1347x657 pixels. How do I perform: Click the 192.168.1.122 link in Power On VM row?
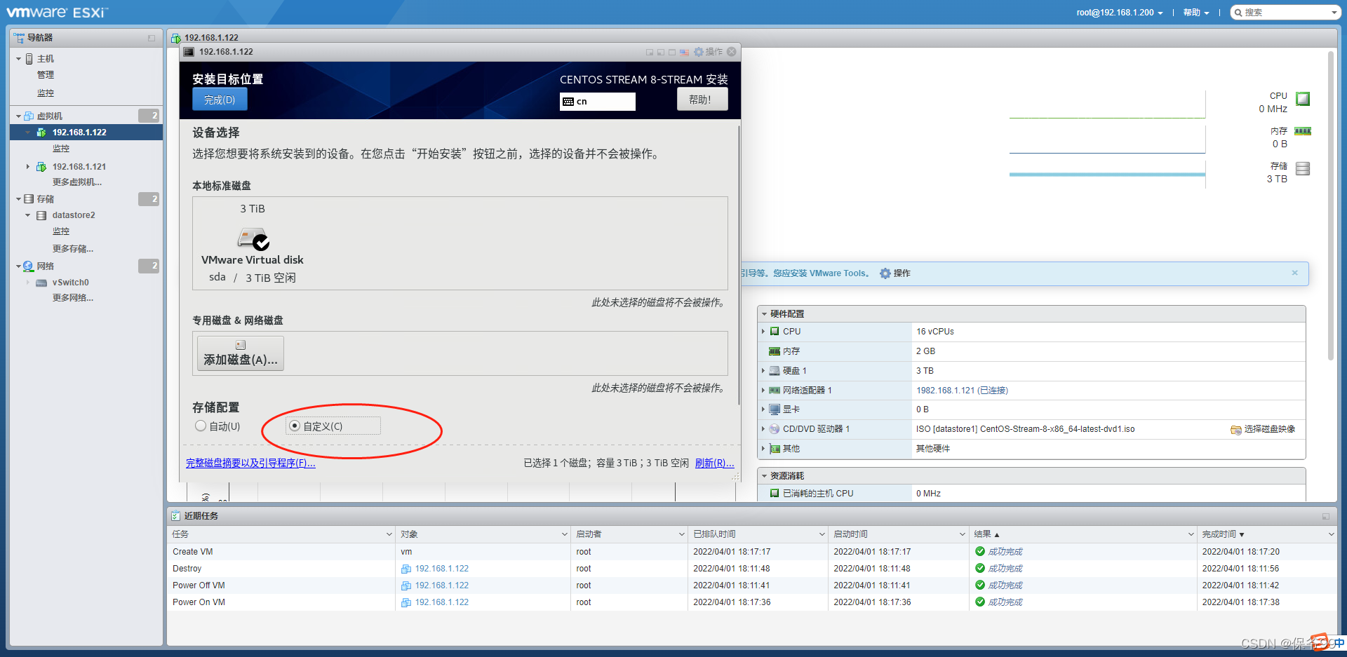[x=442, y=603]
